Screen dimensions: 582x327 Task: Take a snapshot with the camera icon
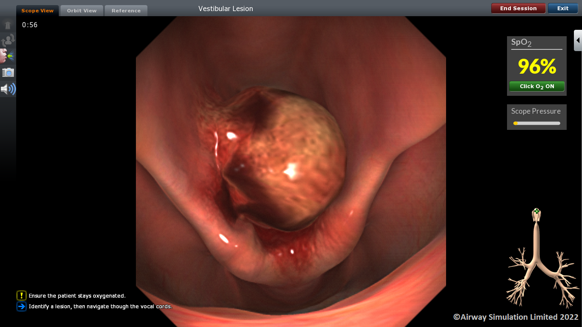tap(8, 72)
